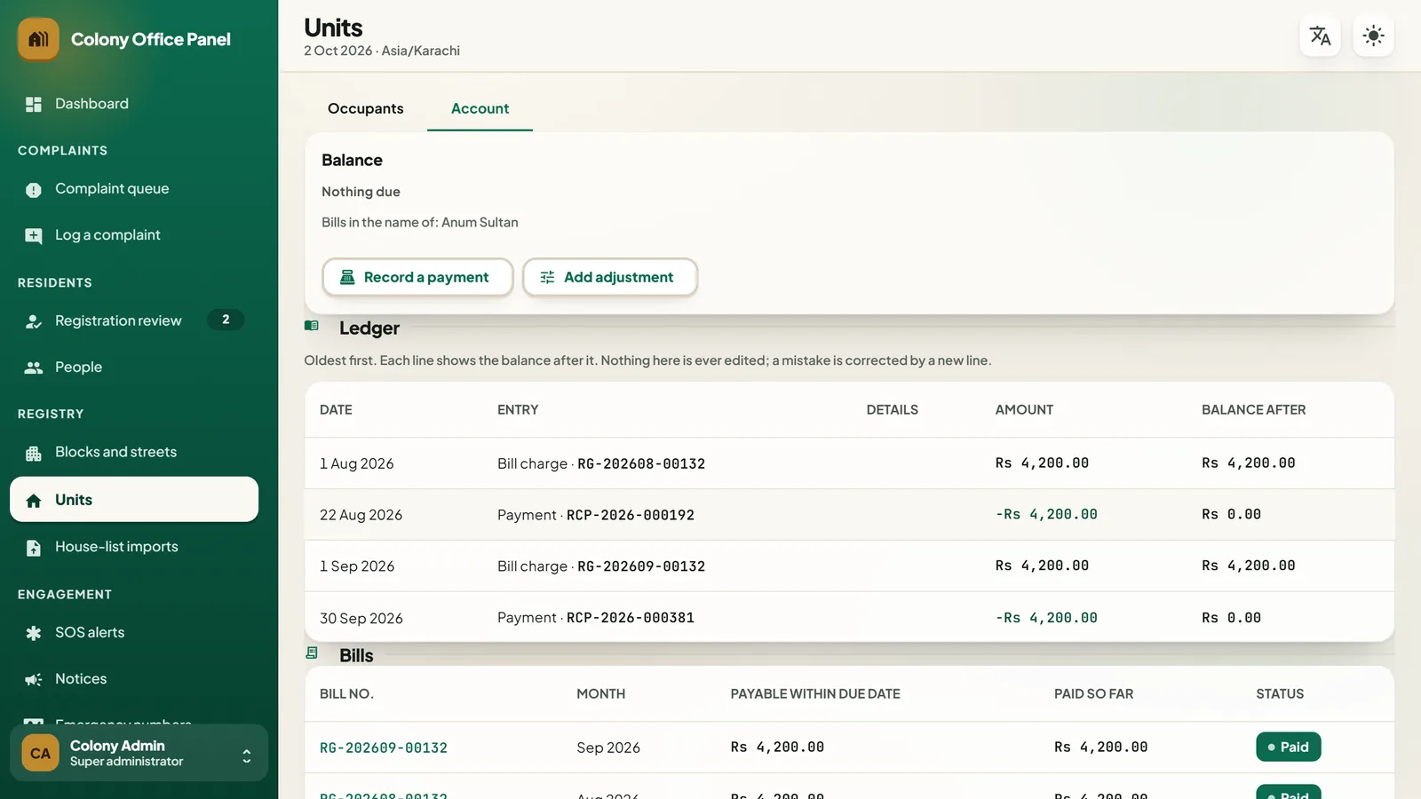Expand the Colony Admin account switcher chevrons

coord(246,755)
